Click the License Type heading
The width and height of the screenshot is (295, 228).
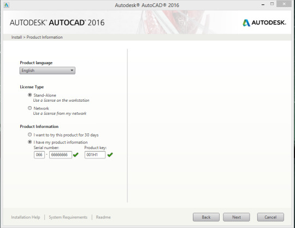[32, 87]
